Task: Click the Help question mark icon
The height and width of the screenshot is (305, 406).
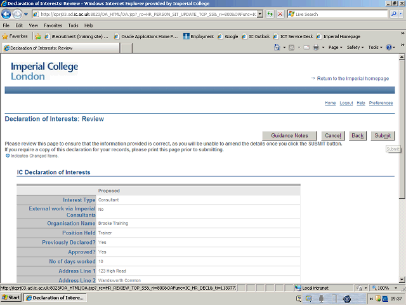Action: pos(388,48)
